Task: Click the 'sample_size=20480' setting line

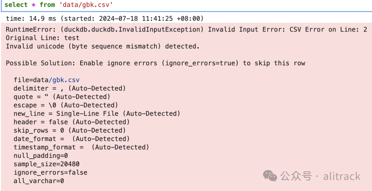Action: [46, 164]
